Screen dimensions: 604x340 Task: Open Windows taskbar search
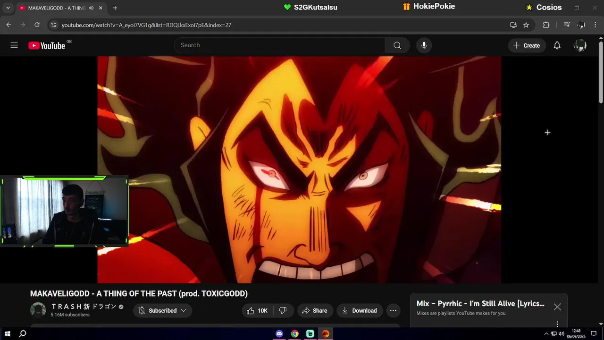pos(23,334)
